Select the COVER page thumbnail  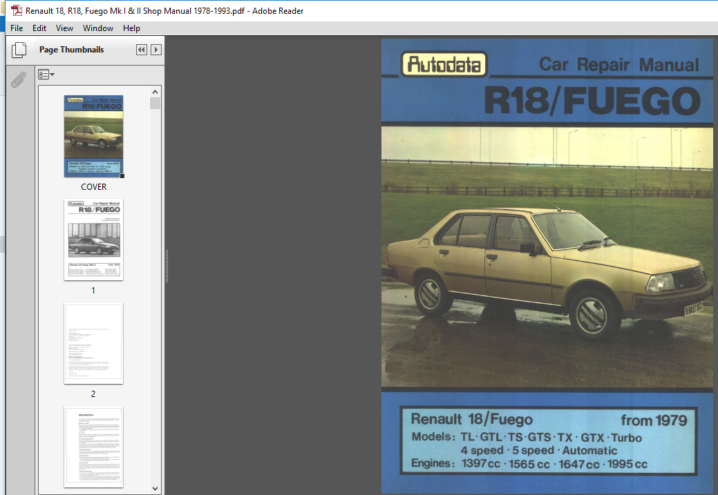[x=94, y=136]
